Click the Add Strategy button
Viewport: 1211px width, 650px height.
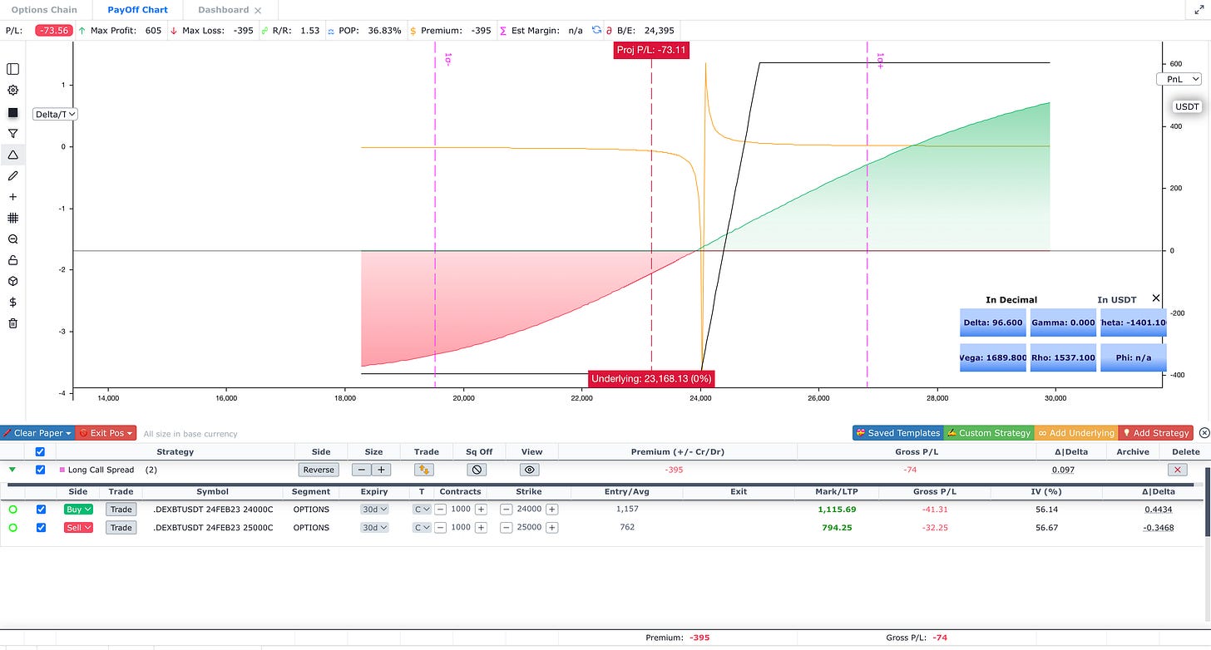[x=1155, y=433]
